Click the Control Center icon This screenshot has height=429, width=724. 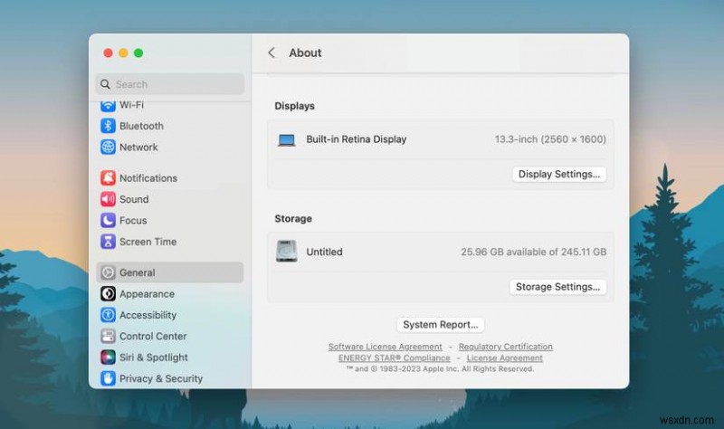[108, 336]
